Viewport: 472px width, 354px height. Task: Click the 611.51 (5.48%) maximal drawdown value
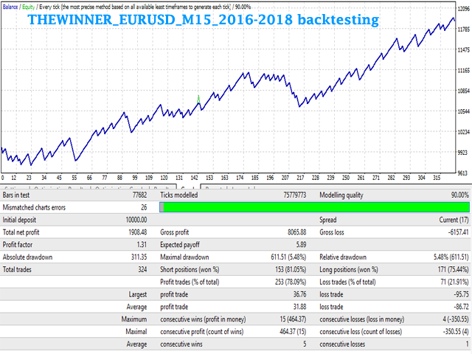288,257
